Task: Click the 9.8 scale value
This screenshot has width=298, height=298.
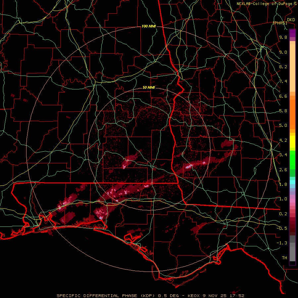Action: tap(283, 37)
